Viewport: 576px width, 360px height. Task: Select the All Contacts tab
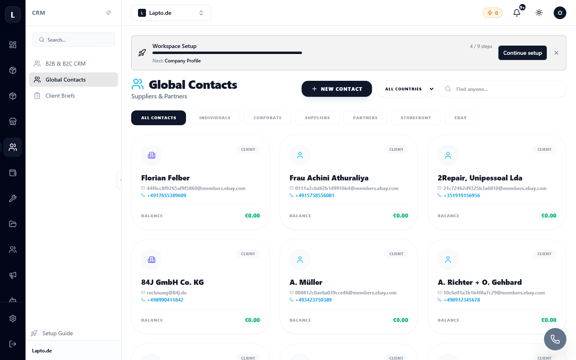158,118
